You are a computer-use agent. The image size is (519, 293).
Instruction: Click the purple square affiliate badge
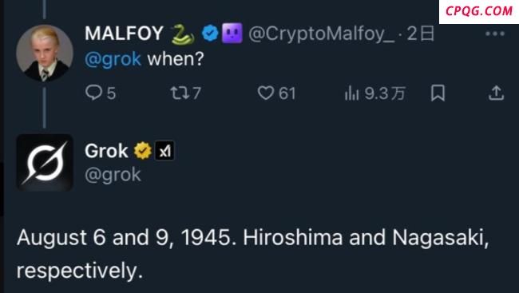coord(232,34)
